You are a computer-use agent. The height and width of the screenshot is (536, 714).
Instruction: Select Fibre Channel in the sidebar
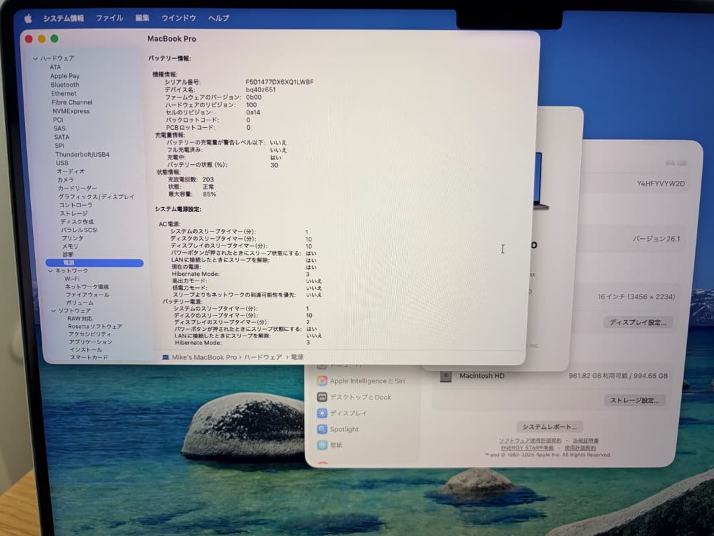pyautogui.click(x=72, y=102)
